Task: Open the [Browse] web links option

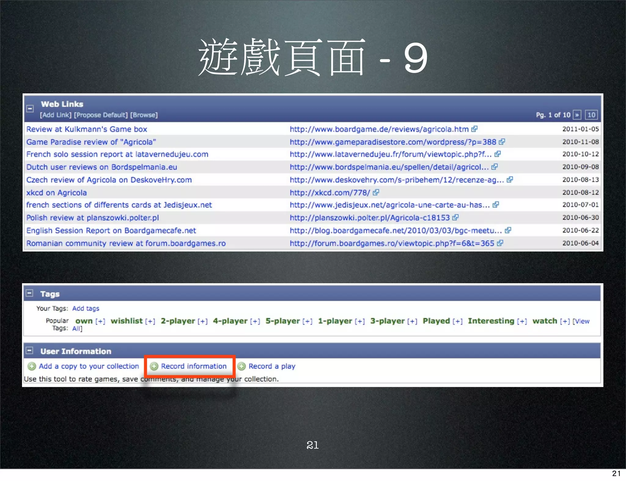Action: 144,115
